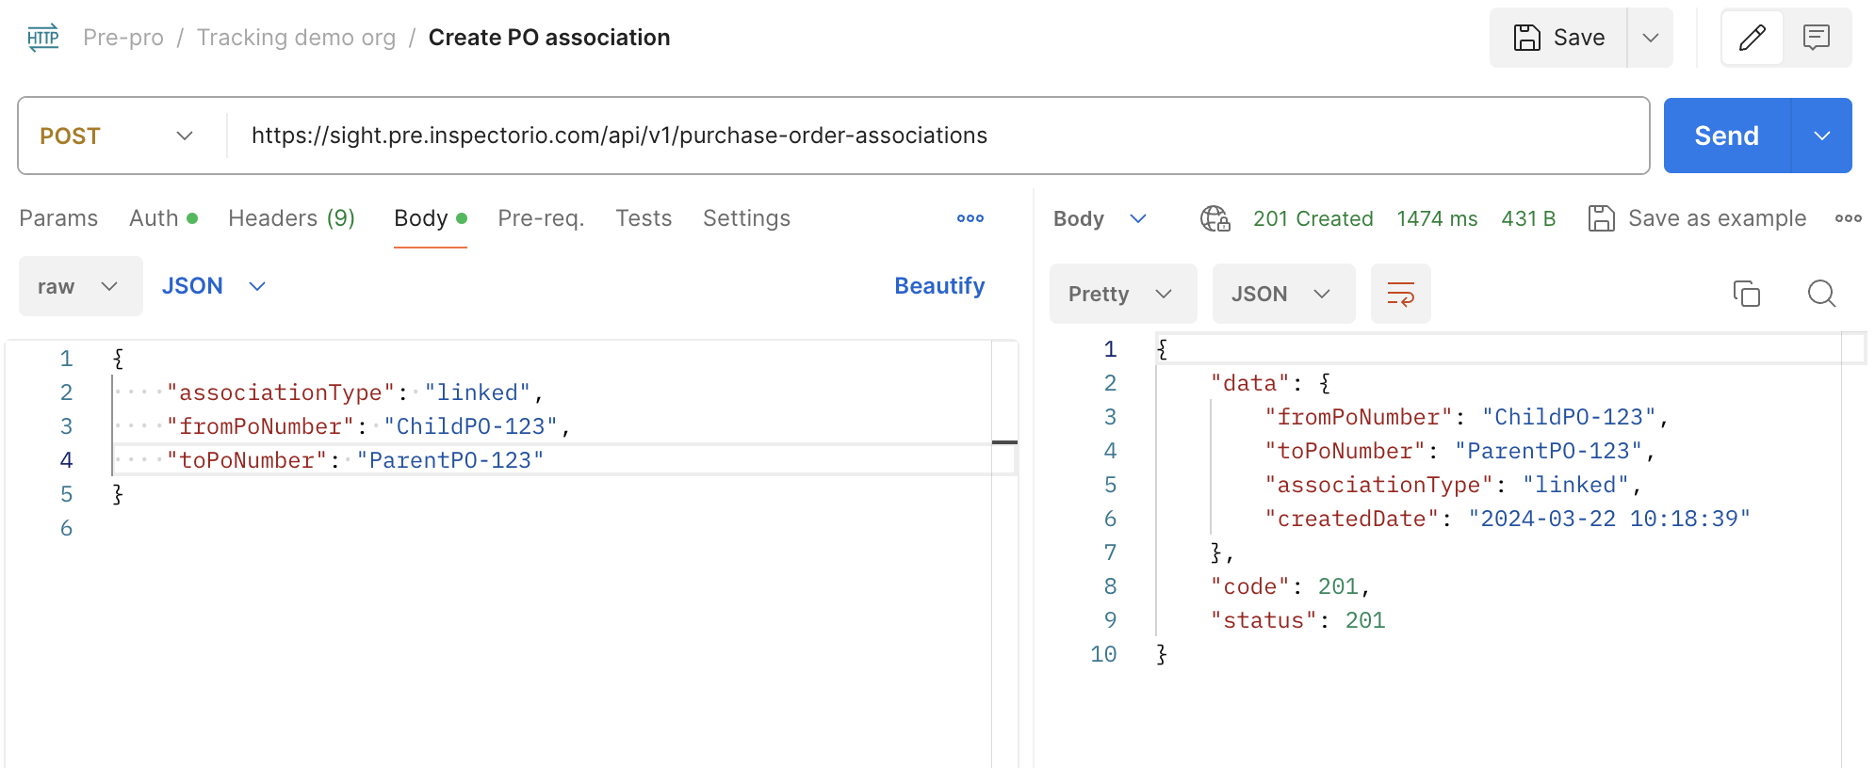Click the "code": 201 response line
This screenshot has height=768, width=1875.
point(1290,586)
